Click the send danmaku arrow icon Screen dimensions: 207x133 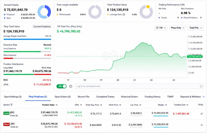201,86
